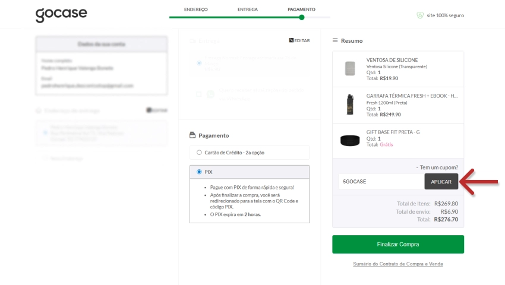The width and height of the screenshot is (505, 285).
Task: Click the Total de Itens R$269.80 value
Action: pos(446,204)
